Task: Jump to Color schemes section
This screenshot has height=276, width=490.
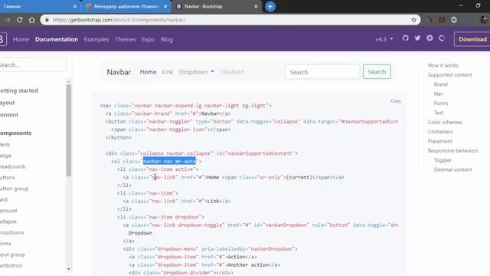Action: [x=445, y=123]
